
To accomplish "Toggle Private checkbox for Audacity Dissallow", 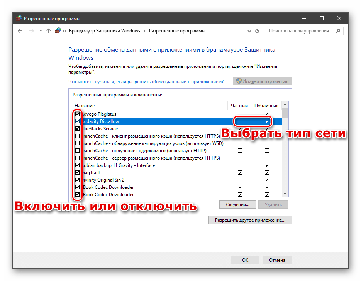I will coord(240,121).
